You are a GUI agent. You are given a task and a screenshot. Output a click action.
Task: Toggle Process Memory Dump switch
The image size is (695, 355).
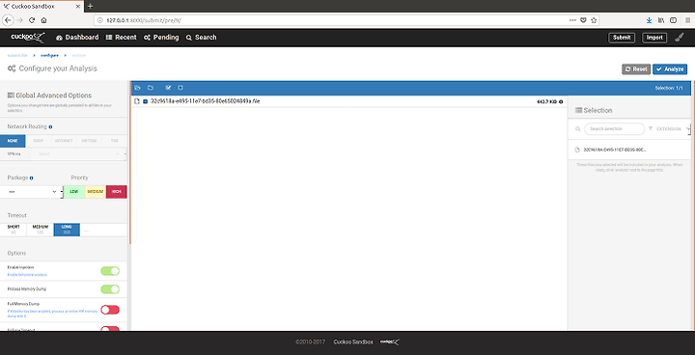[x=110, y=289]
